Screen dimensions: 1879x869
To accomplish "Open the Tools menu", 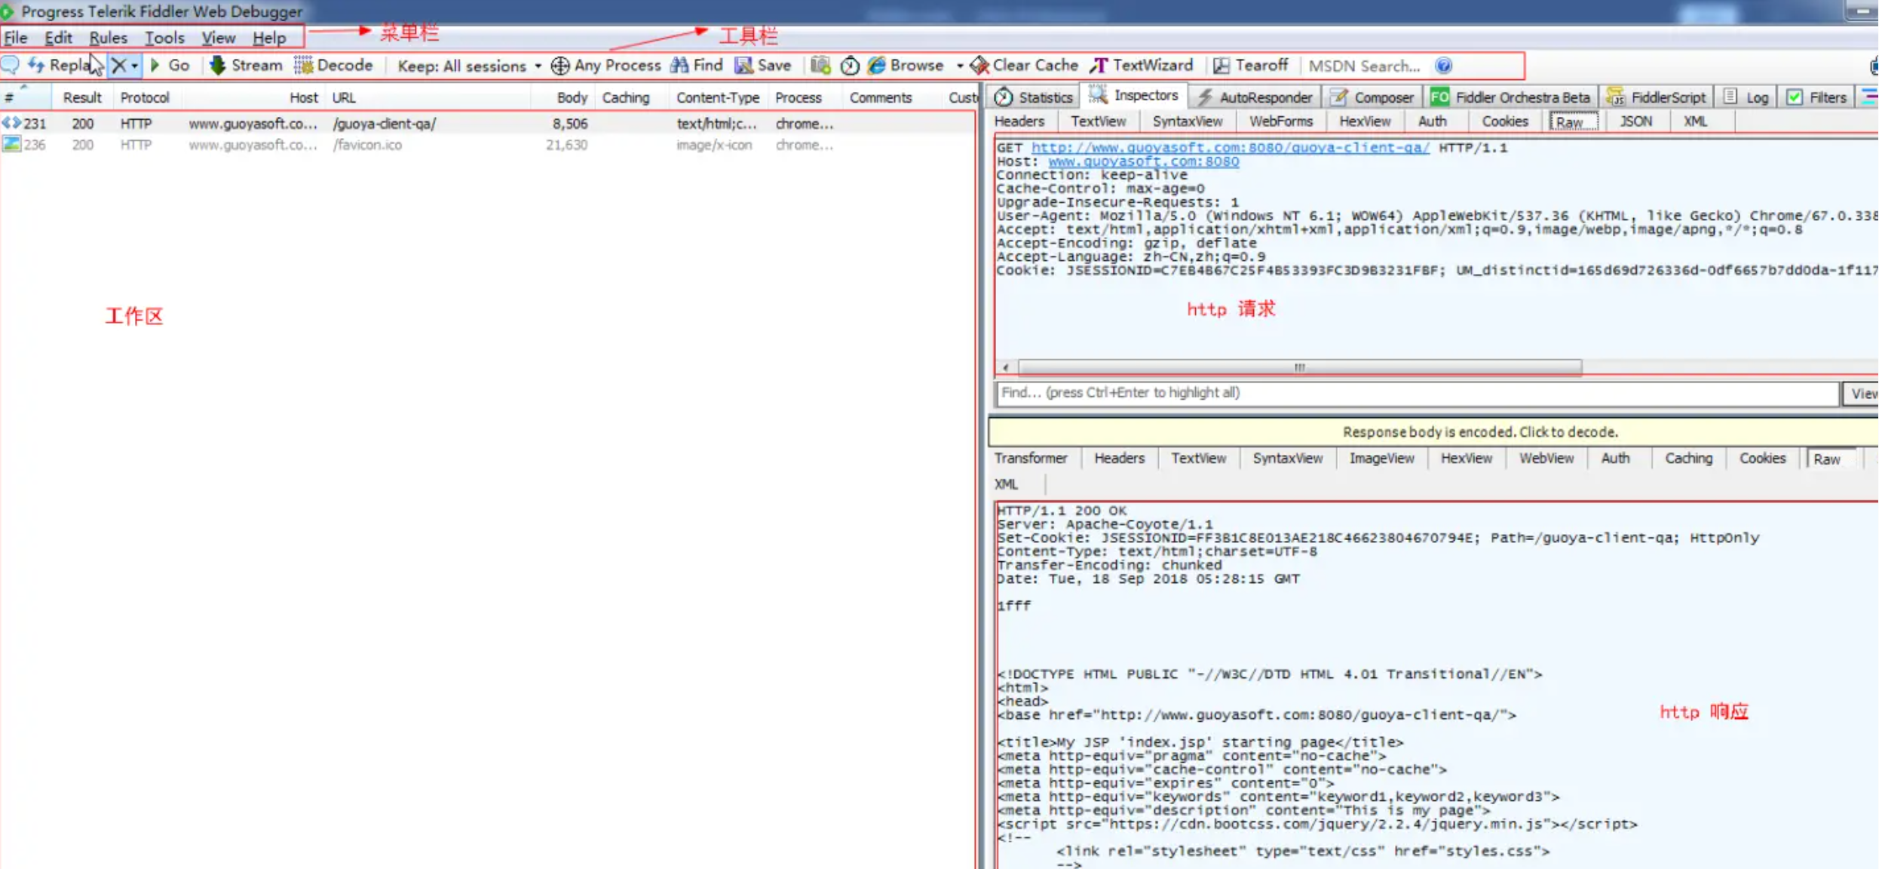I will [x=164, y=38].
